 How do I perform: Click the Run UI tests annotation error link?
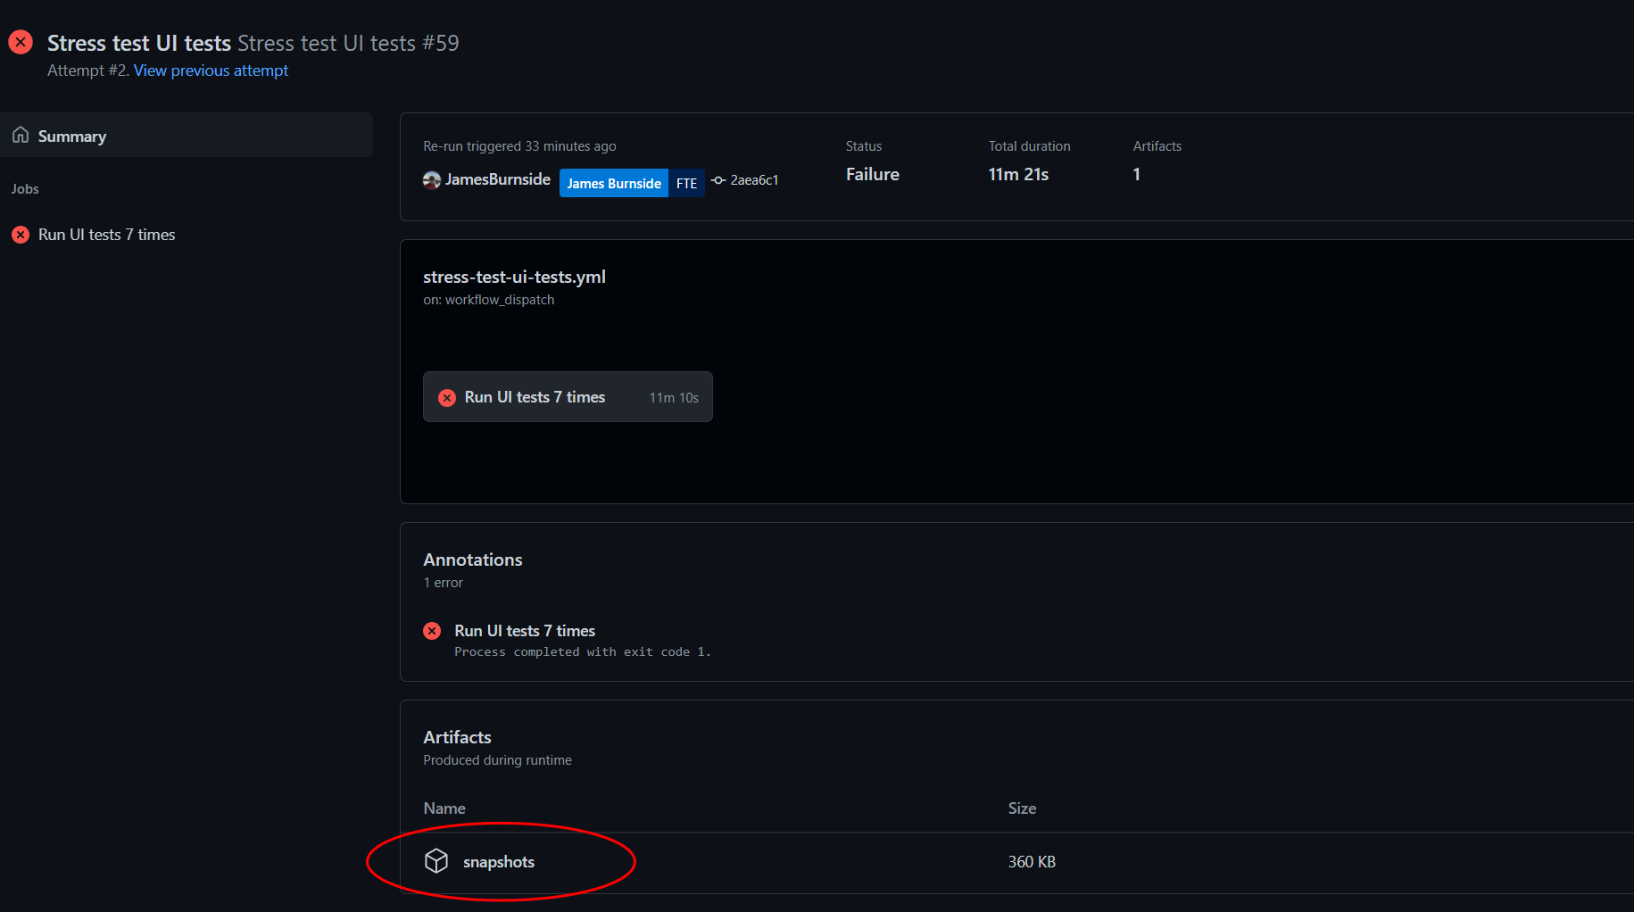pyautogui.click(x=525, y=630)
